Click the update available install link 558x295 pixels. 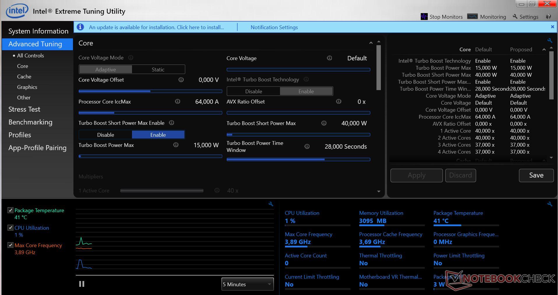[156, 27]
